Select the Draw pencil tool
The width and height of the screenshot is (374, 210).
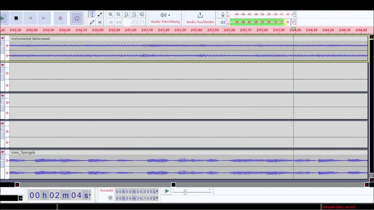pos(92,22)
